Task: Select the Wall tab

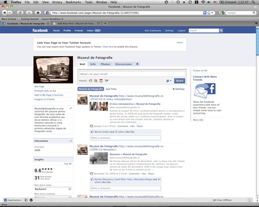Action: [82, 64]
